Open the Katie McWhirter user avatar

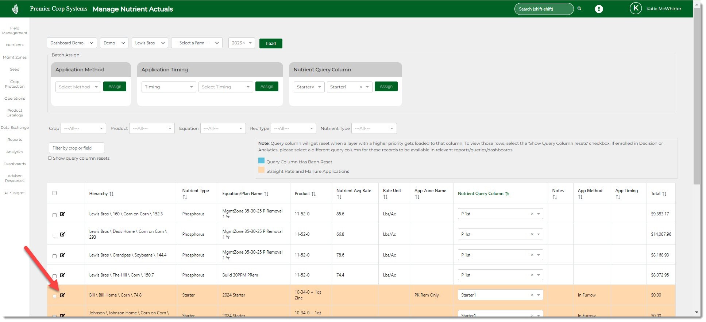click(636, 8)
